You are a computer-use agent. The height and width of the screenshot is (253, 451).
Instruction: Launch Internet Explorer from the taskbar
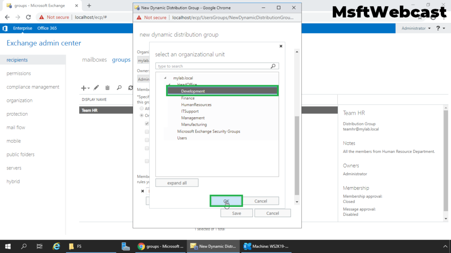click(56, 246)
